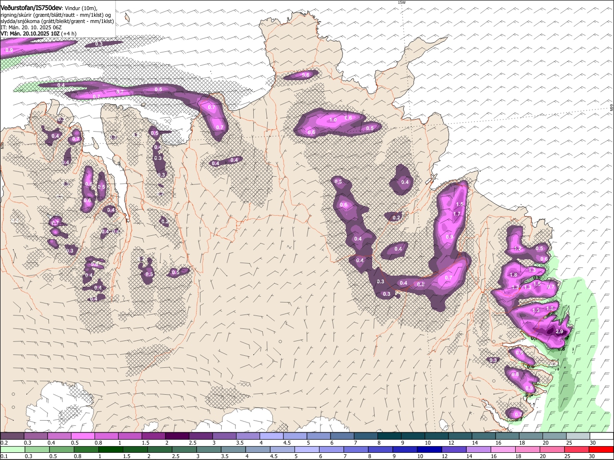Click the 1.0 precipitation label on map
This screenshot has width=614, height=460.
[333, 120]
